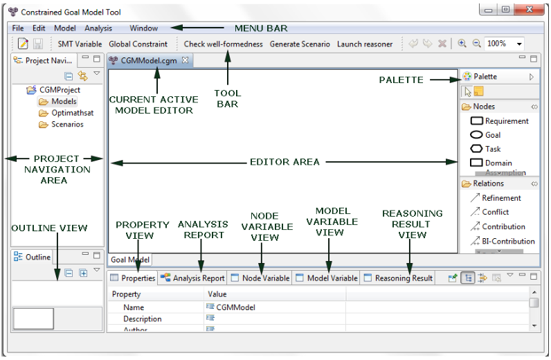Pick the Marquee tool in Palette
This screenshot has height=360, width=551.
point(478,91)
